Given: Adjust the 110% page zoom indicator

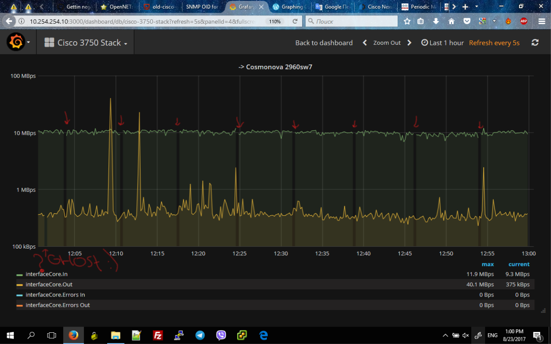Looking at the screenshot, I should click(x=274, y=21).
